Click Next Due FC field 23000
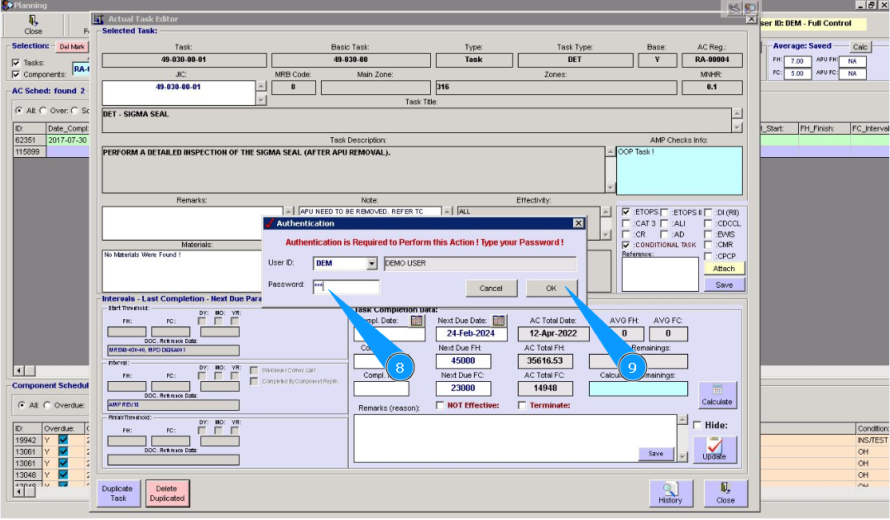Screen dimensions: 890x520 click(463, 389)
